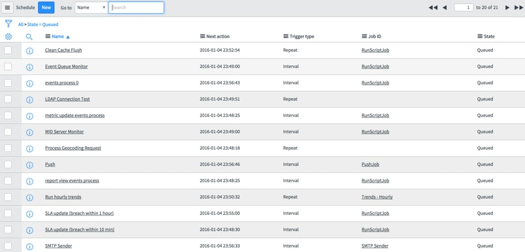525x252 pixels.
Task: Preview Run hourly trends info icon
Action: (x=29, y=198)
